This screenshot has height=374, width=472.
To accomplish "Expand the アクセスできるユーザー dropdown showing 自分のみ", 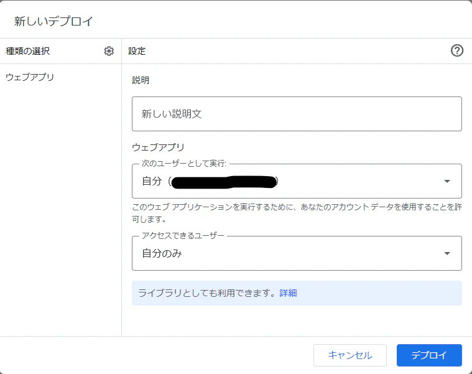I will tap(297, 253).
